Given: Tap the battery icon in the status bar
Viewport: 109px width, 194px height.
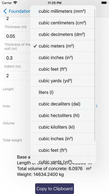Looking at the screenshot, I should [x=104, y=3].
